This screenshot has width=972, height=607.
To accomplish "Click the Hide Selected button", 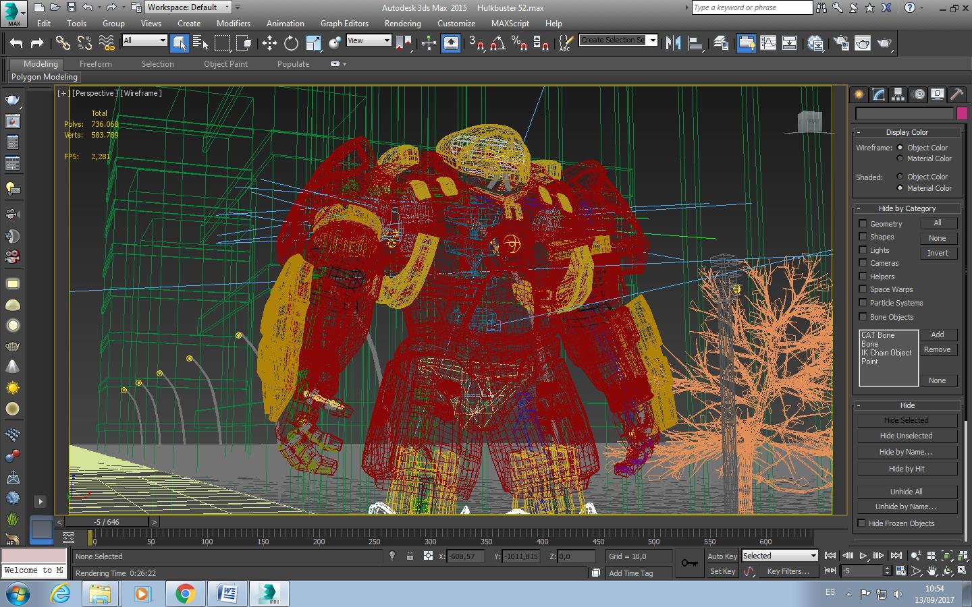I will click(906, 420).
